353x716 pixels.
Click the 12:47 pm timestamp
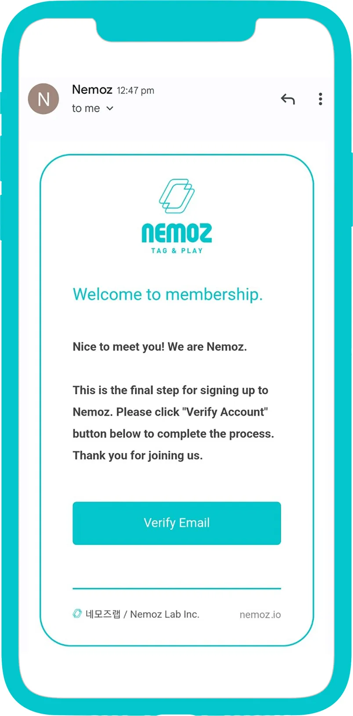(135, 91)
